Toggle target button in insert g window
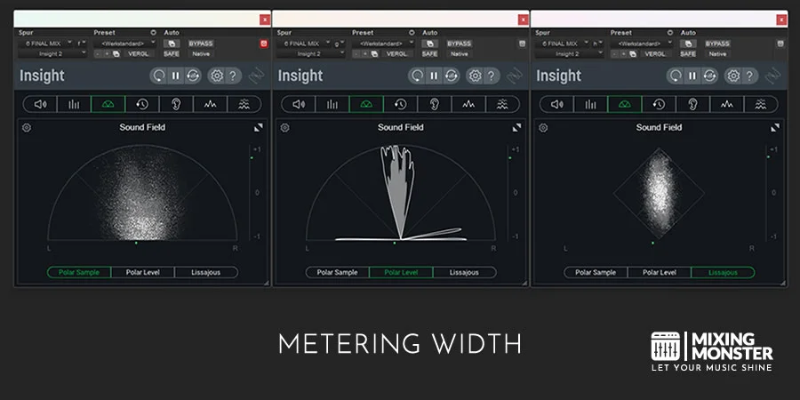The height and width of the screenshot is (400, 800). coord(522,44)
